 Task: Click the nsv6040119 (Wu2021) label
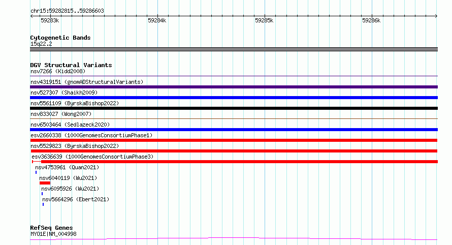tap(68, 178)
